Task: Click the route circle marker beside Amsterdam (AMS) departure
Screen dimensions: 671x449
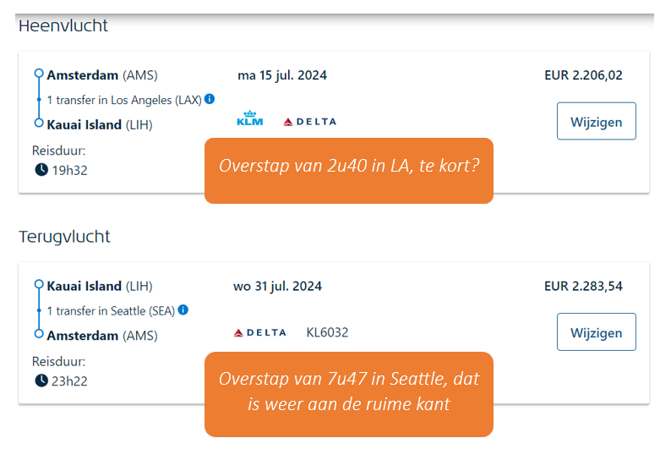Action: click(39, 74)
